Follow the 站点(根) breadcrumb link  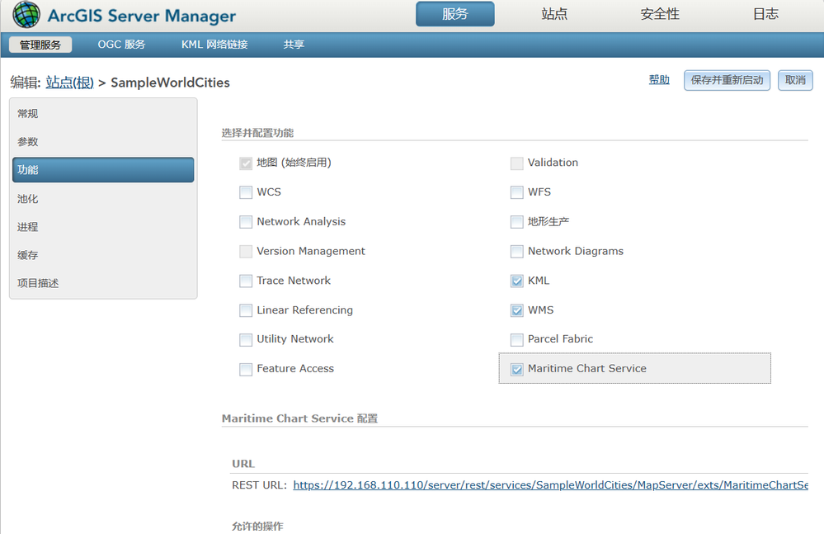pyautogui.click(x=69, y=83)
